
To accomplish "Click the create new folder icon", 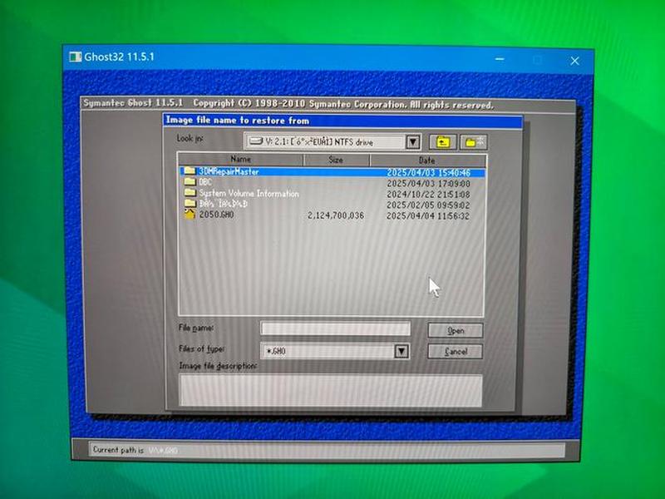I will pyautogui.click(x=474, y=142).
